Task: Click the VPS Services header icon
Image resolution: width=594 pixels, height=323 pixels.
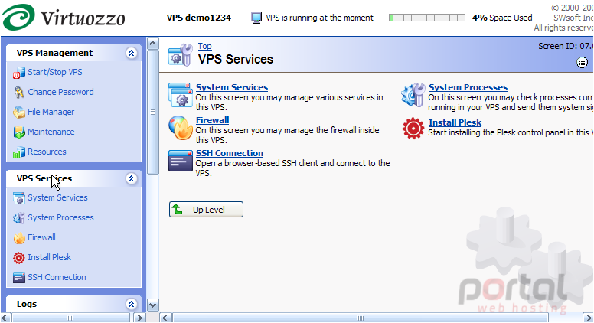Action: [181, 55]
